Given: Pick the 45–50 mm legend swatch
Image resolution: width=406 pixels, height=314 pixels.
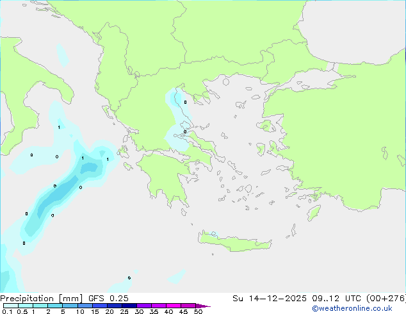Looking at the screenshot, I should (x=188, y=306).
